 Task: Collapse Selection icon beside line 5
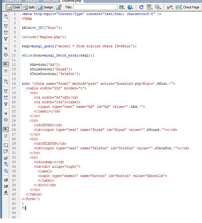(6, 33)
